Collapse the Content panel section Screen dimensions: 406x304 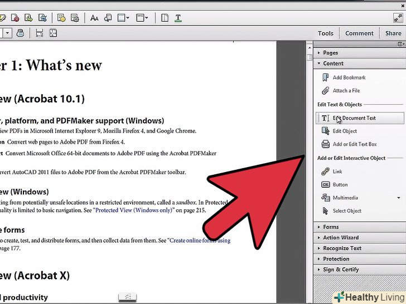[x=359, y=63]
